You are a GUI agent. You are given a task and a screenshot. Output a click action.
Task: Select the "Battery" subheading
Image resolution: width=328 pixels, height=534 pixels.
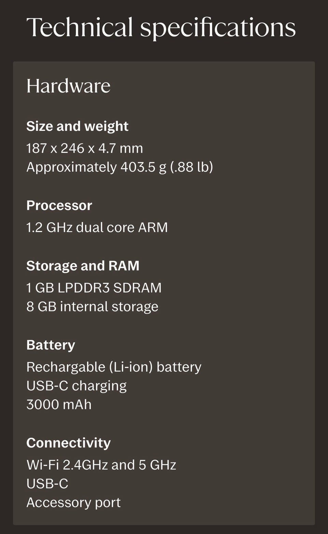pyautogui.click(x=51, y=345)
